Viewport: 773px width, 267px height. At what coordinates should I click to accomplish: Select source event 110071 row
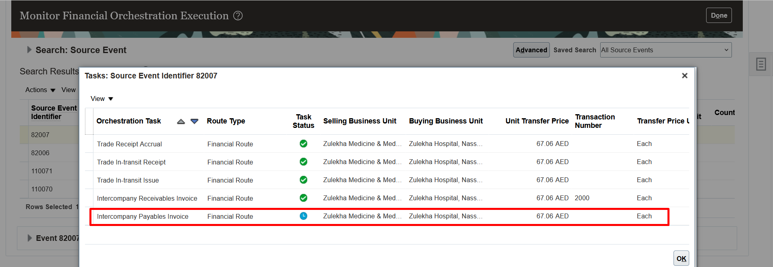pyautogui.click(x=50, y=171)
